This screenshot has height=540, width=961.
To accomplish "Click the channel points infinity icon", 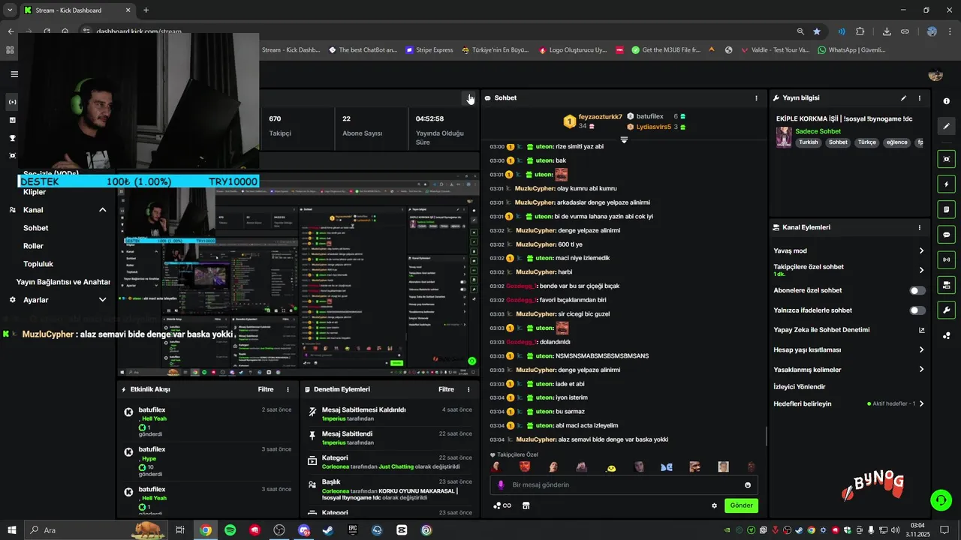I will coord(502,505).
